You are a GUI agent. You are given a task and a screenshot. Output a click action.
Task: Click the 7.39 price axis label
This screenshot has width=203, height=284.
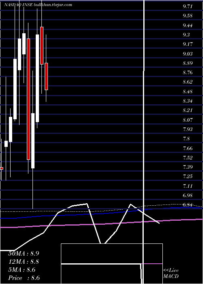188,167
